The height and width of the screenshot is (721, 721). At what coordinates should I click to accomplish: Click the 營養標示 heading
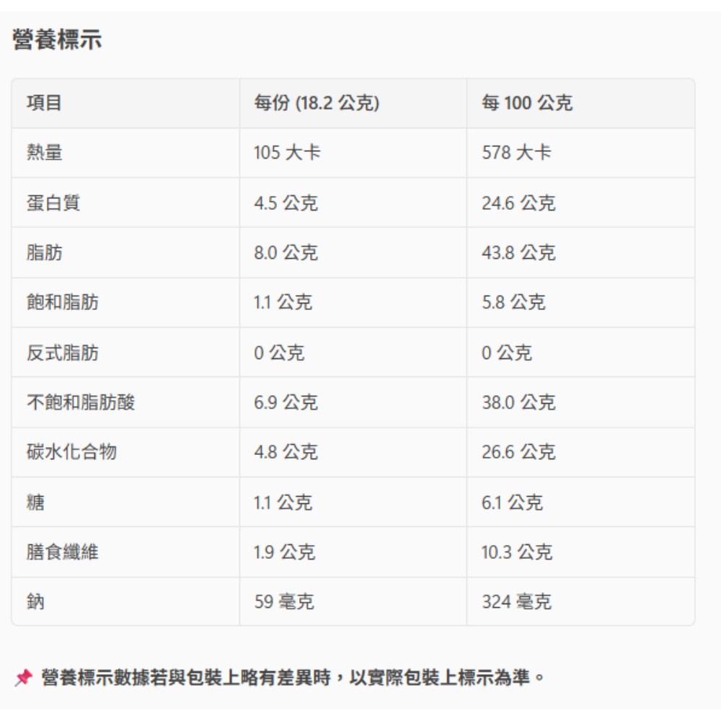pyautogui.click(x=57, y=40)
